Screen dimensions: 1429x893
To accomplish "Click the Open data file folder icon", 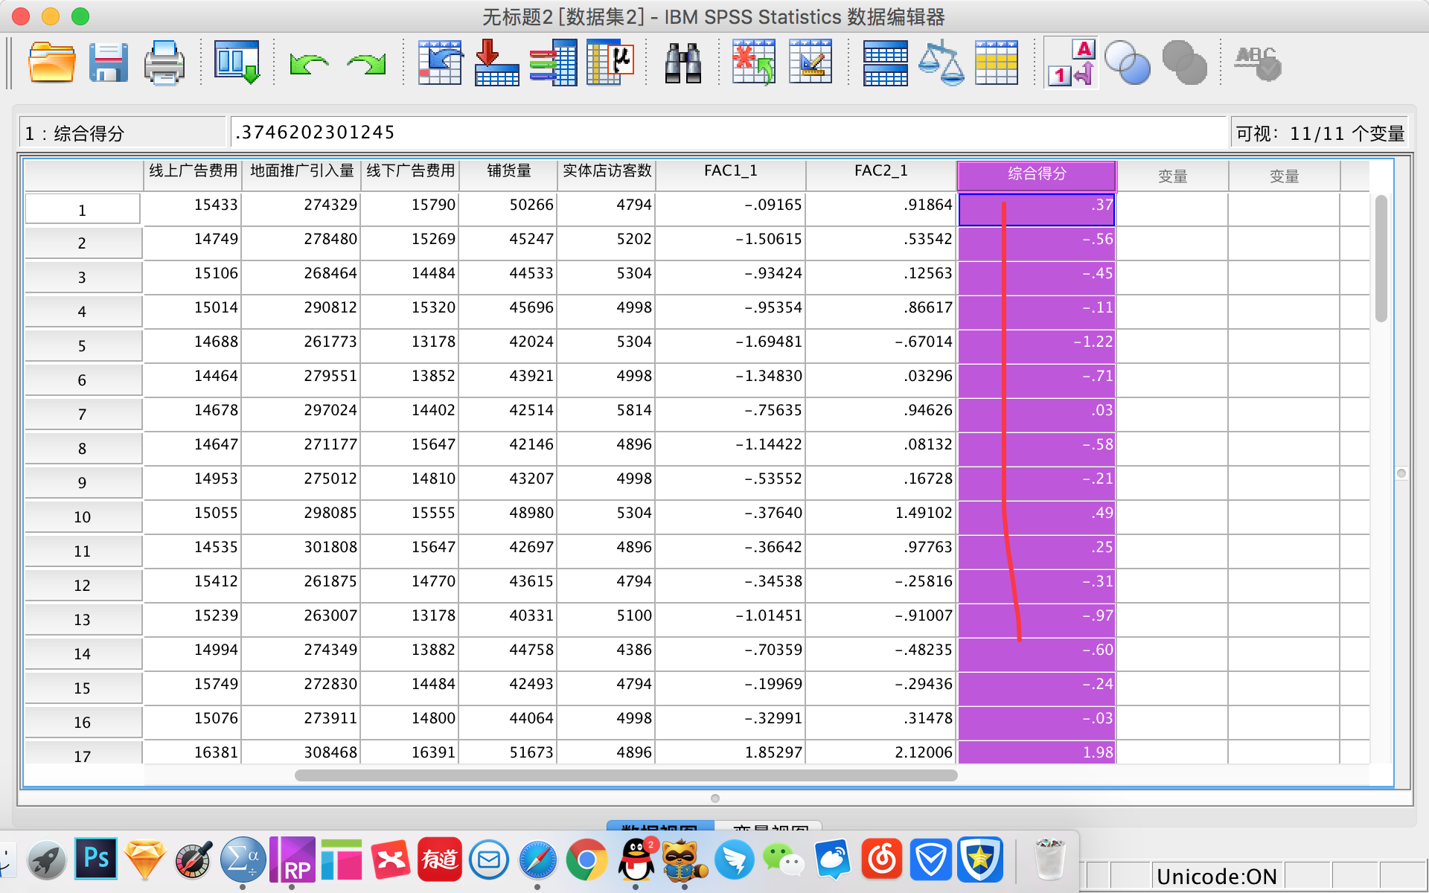I will click(x=51, y=63).
